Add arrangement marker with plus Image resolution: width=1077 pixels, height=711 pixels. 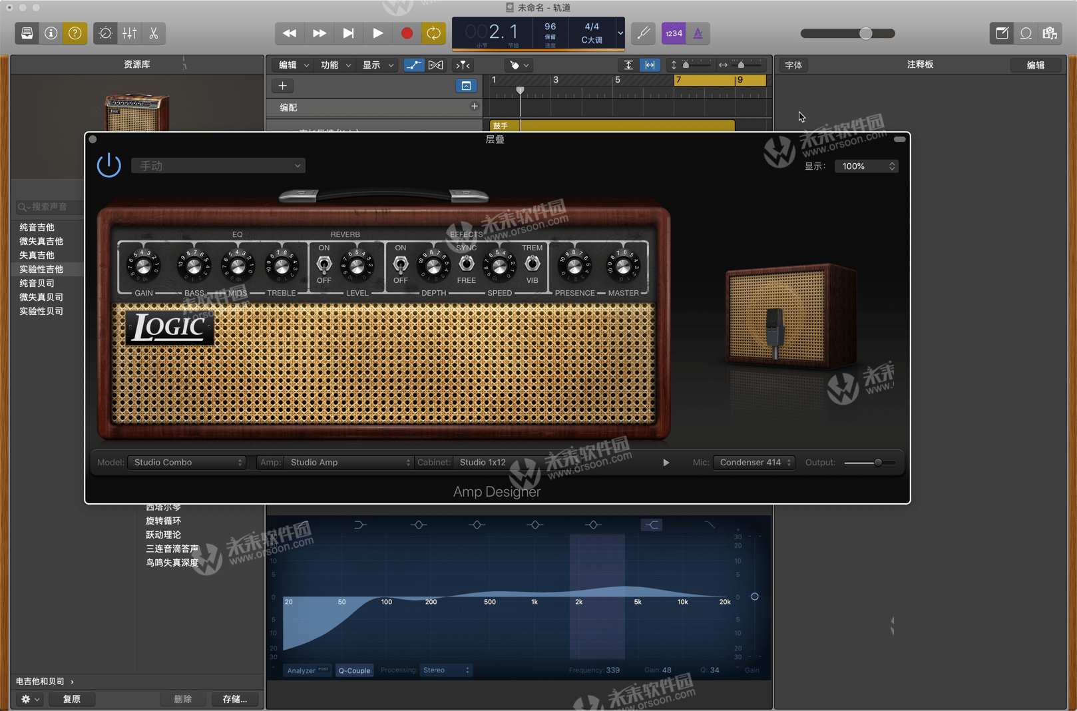(x=475, y=107)
